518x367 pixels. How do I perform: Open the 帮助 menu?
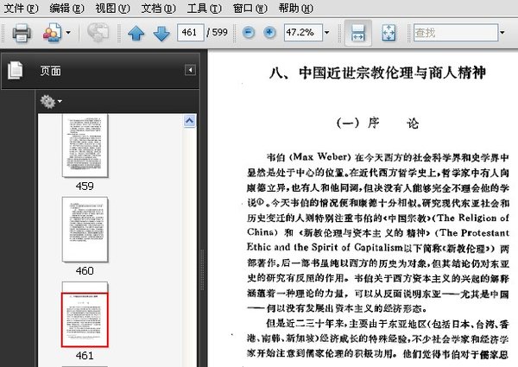pyautogui.click(x=296, y=8)
